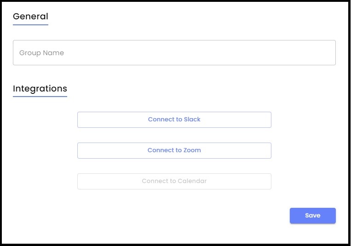Start the Zoom integration connection
Viewport: 351px width, 246px height.
174,150
